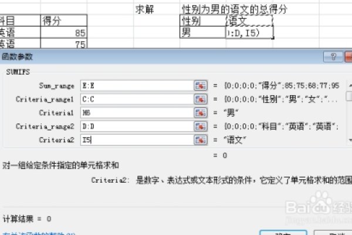The width and height of the screenshot is (352, 235).
Task: Click the Criteria_range1 argument label
Action: (x=45, y=99)
